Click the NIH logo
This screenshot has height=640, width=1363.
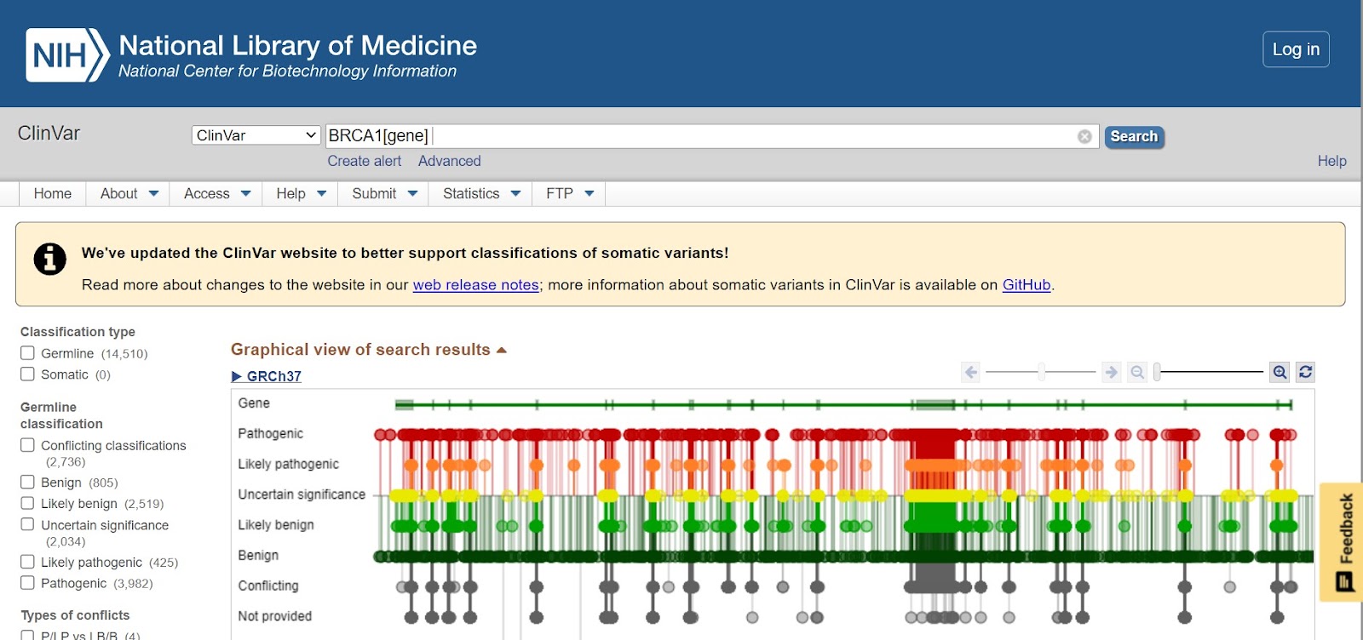67,55
